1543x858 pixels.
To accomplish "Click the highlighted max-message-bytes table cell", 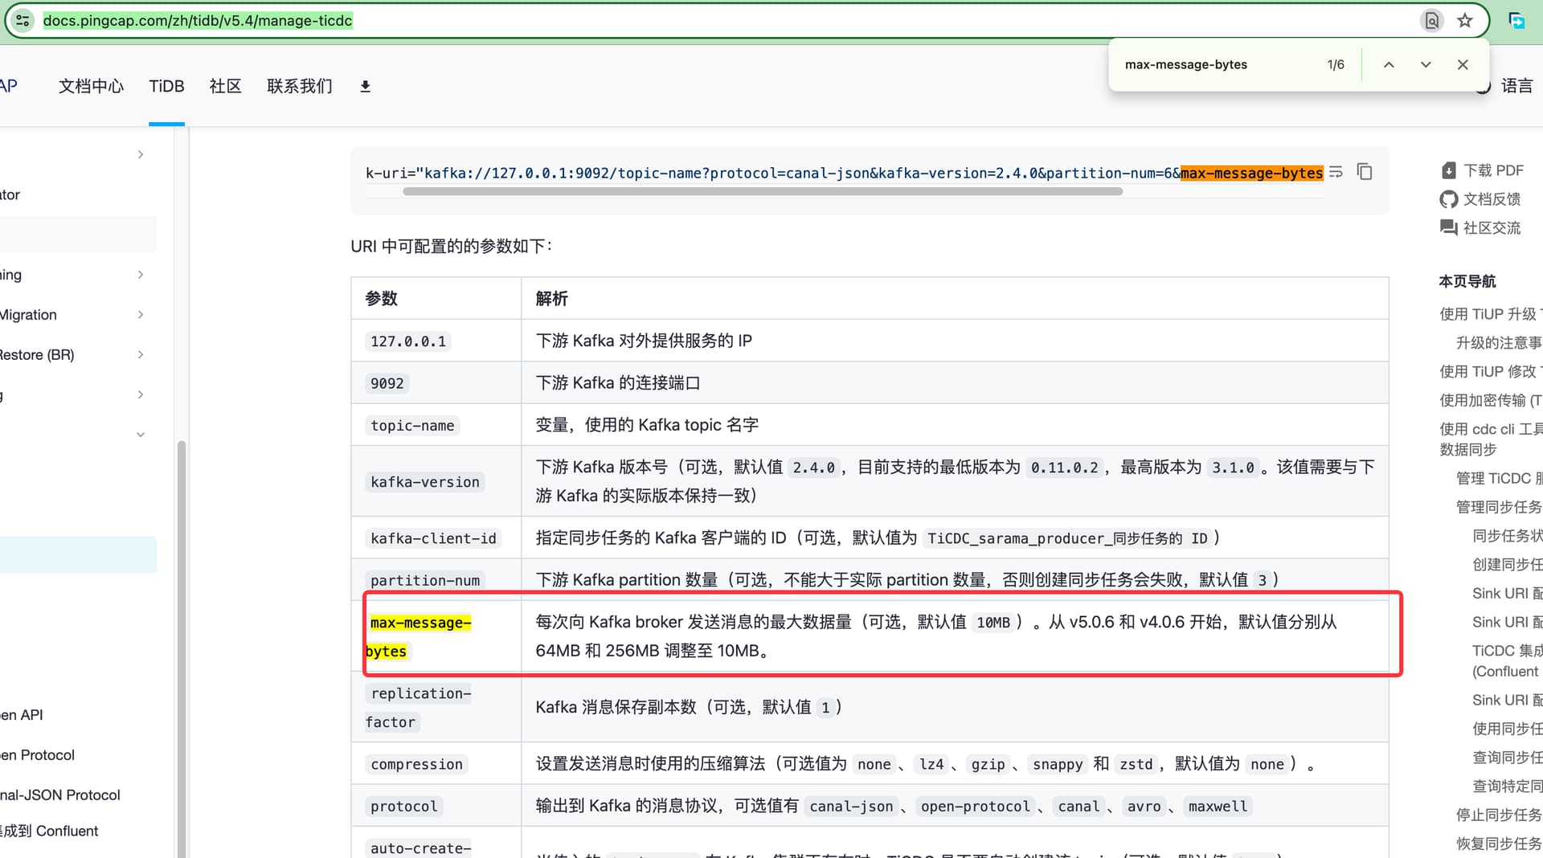I will [x=436, y=636].
